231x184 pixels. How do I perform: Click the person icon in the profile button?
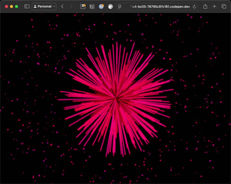35,7
